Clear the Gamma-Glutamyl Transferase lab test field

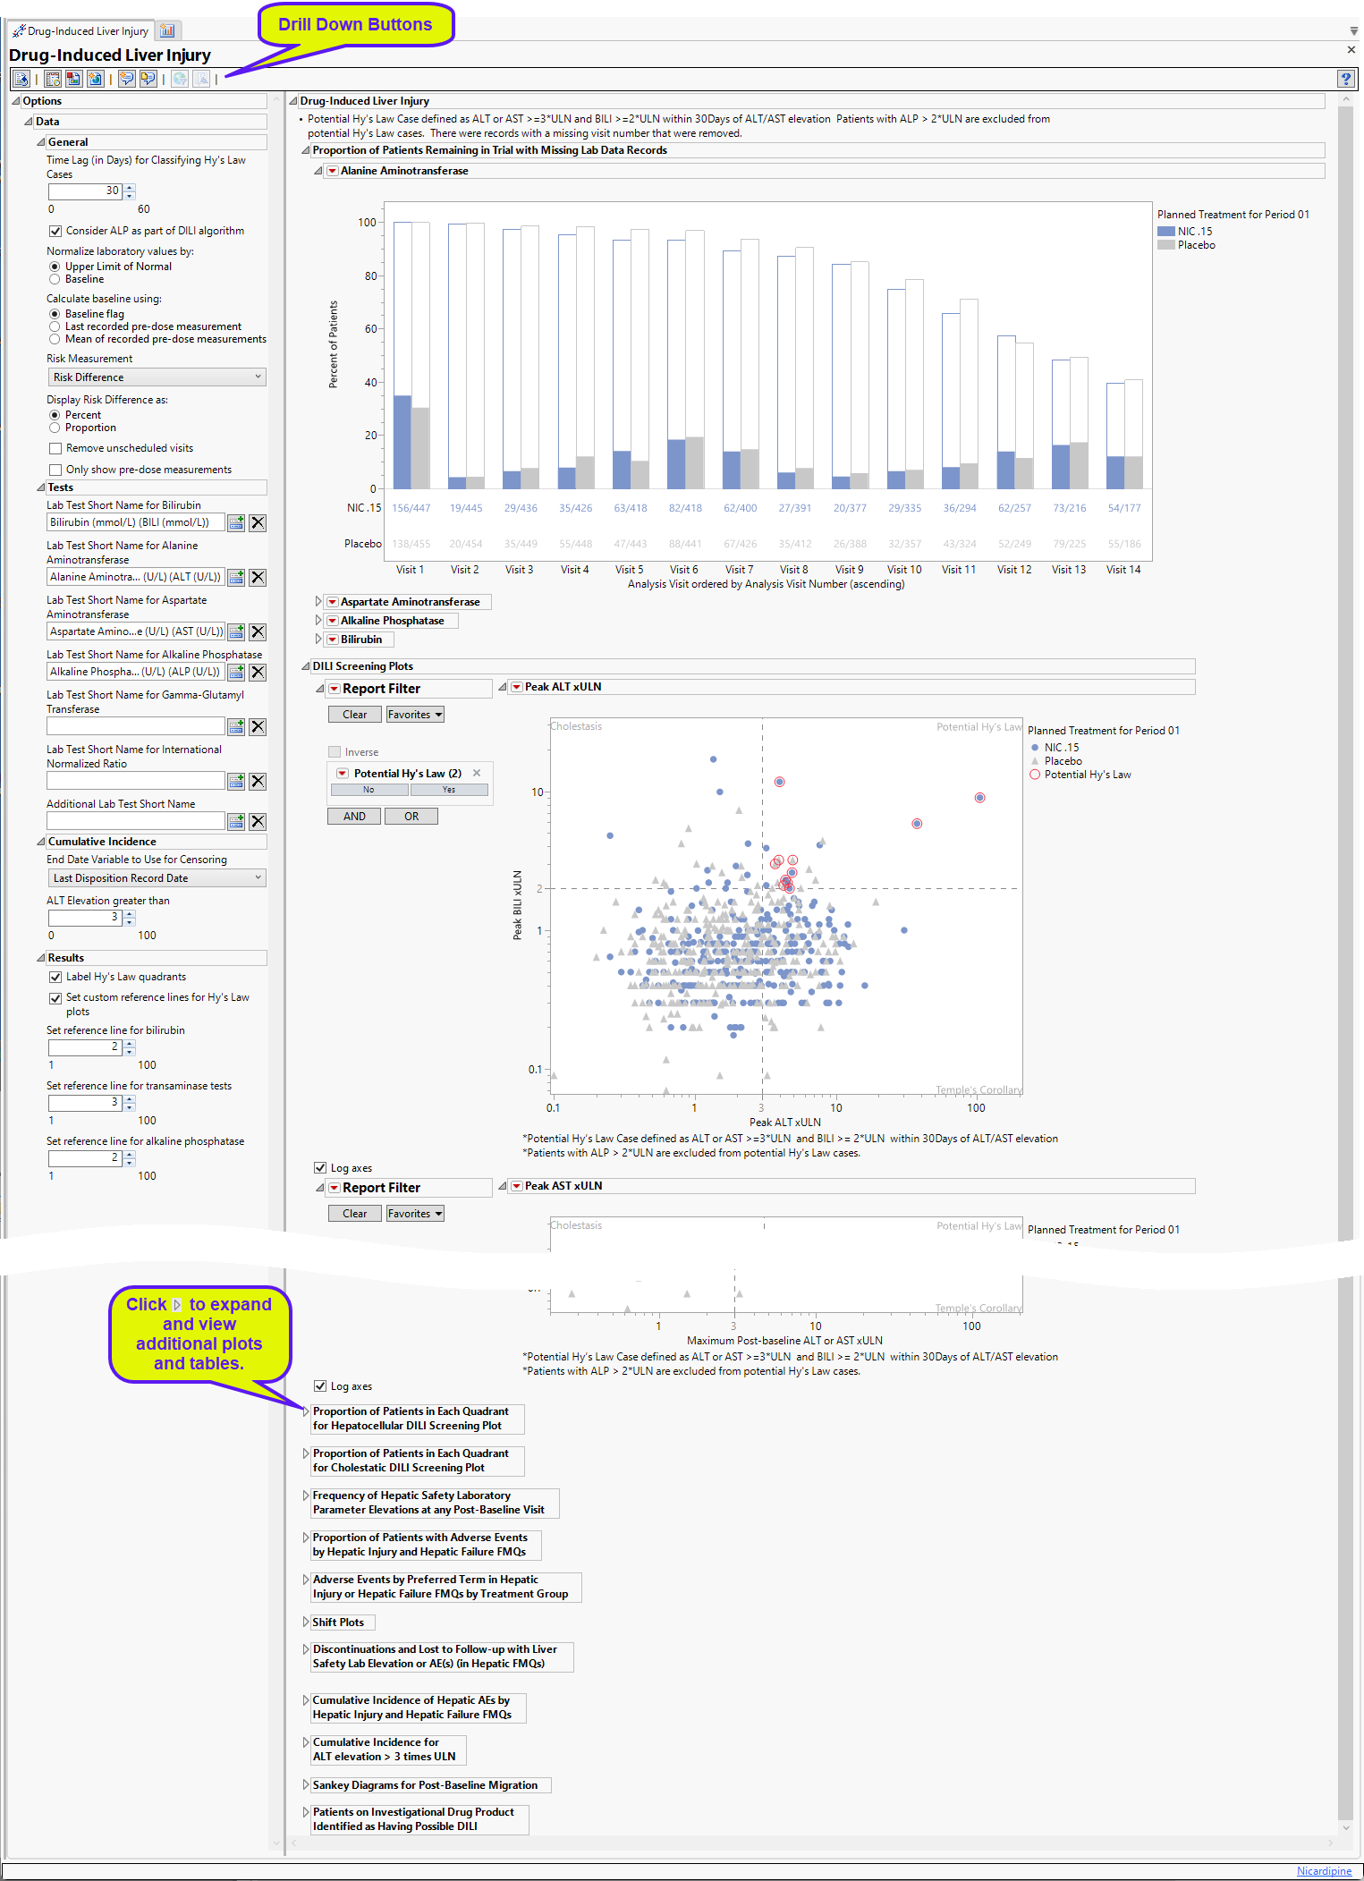(258, 727)
